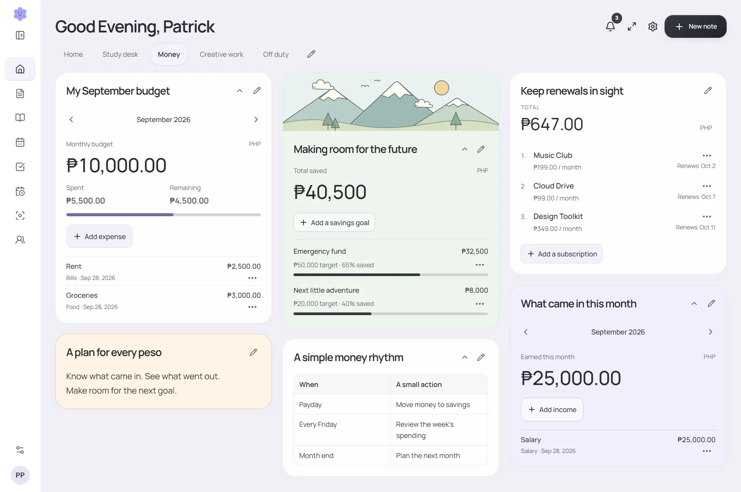Click Add a subscription button
741x492 pixels.
coord(561,254)
